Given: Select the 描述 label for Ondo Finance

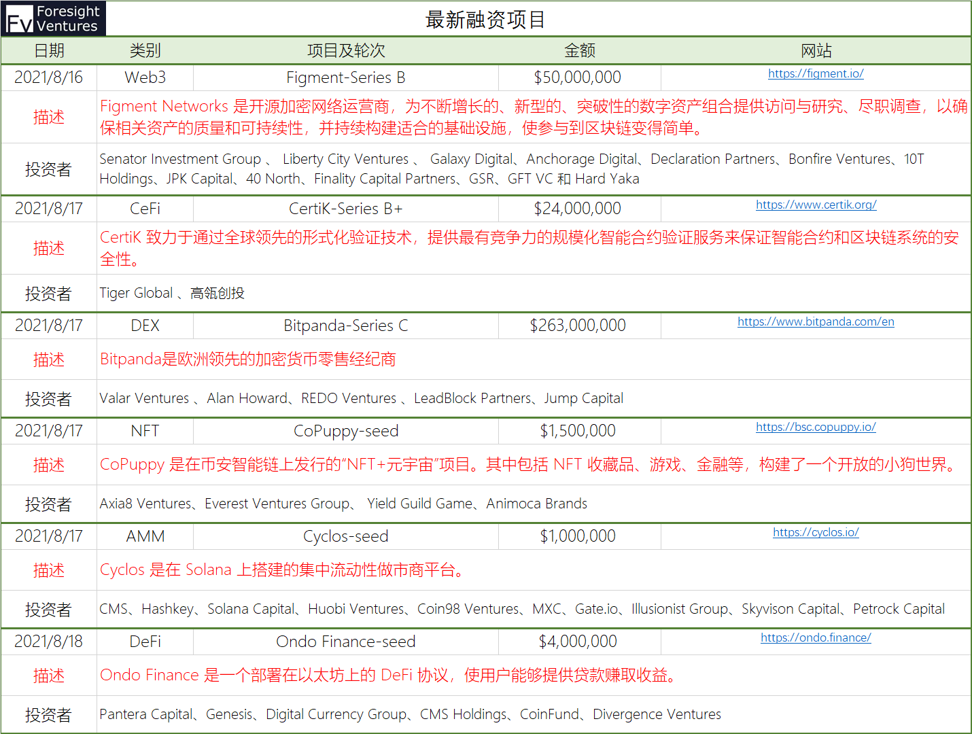Looking at the screenshot, I should click(x=49, y=676).
